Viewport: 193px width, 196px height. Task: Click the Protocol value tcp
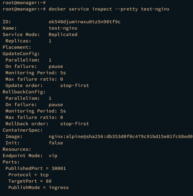(x=44, y=175)
